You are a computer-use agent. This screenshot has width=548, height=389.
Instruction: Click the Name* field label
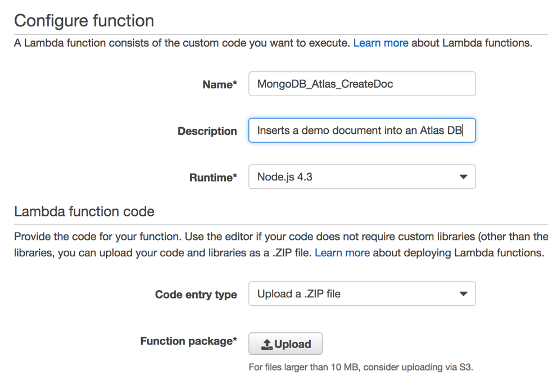pos(219,84)
